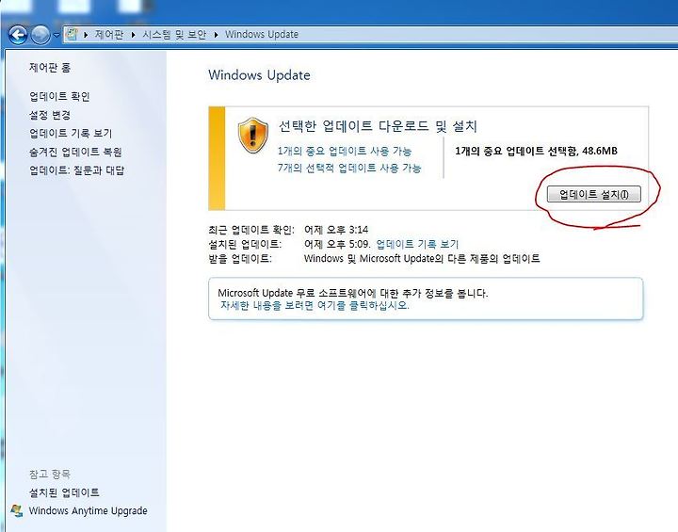Go back with the Back arrow button
Image resolution: width=678 pixels, height=532 pixels.
tap(18, 35)
